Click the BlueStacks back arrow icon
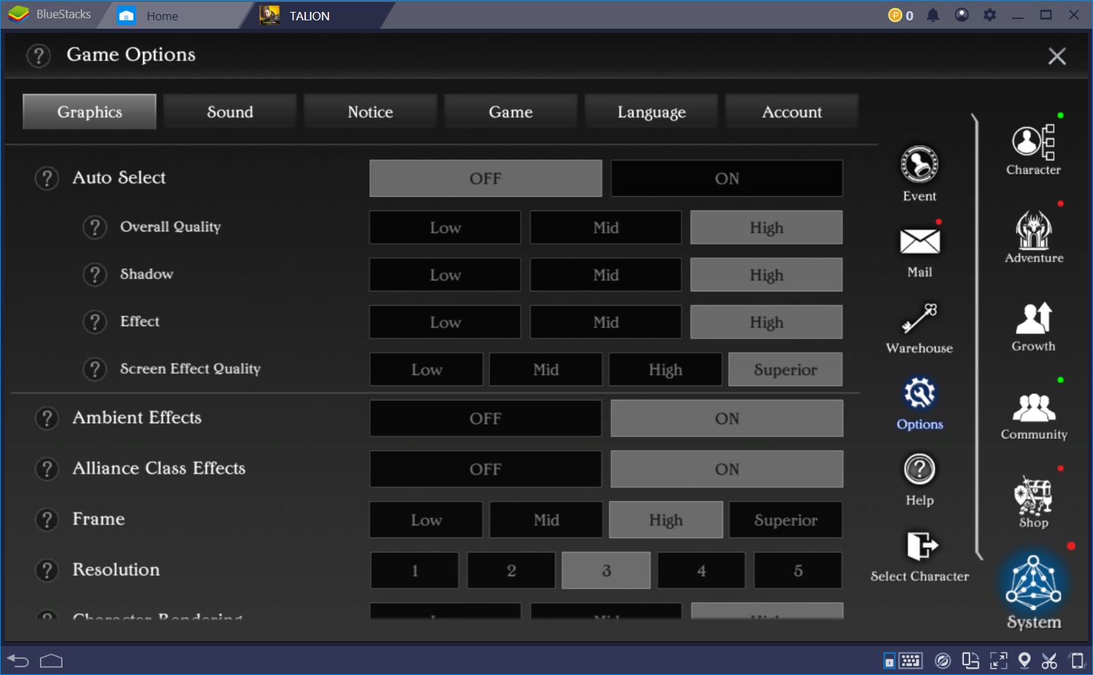Screen dimensions: 1093x675 click(18, 660)
